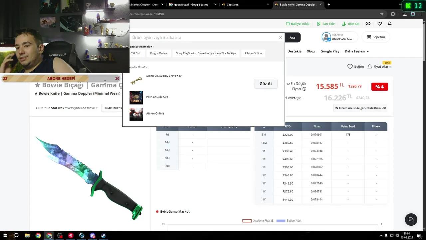Screen dimensions: 426x240
Task: Click the $223.00 price cell
Action: pyautogui.click(x=288, y=135)
